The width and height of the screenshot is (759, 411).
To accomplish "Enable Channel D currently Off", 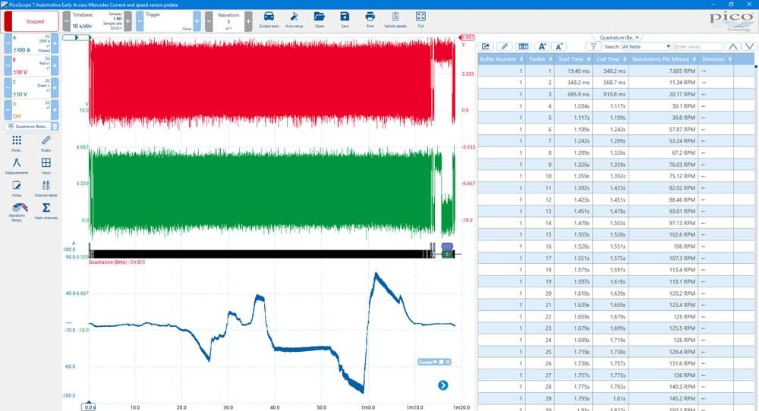I will click(x=31, y=110).
